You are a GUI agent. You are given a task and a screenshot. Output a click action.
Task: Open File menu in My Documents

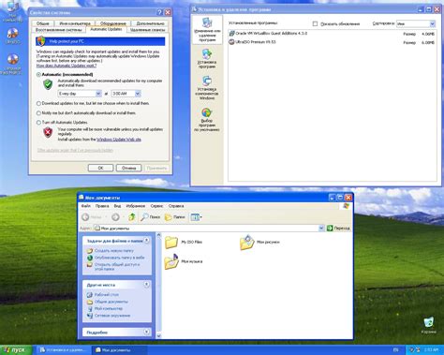pos(86,206)
